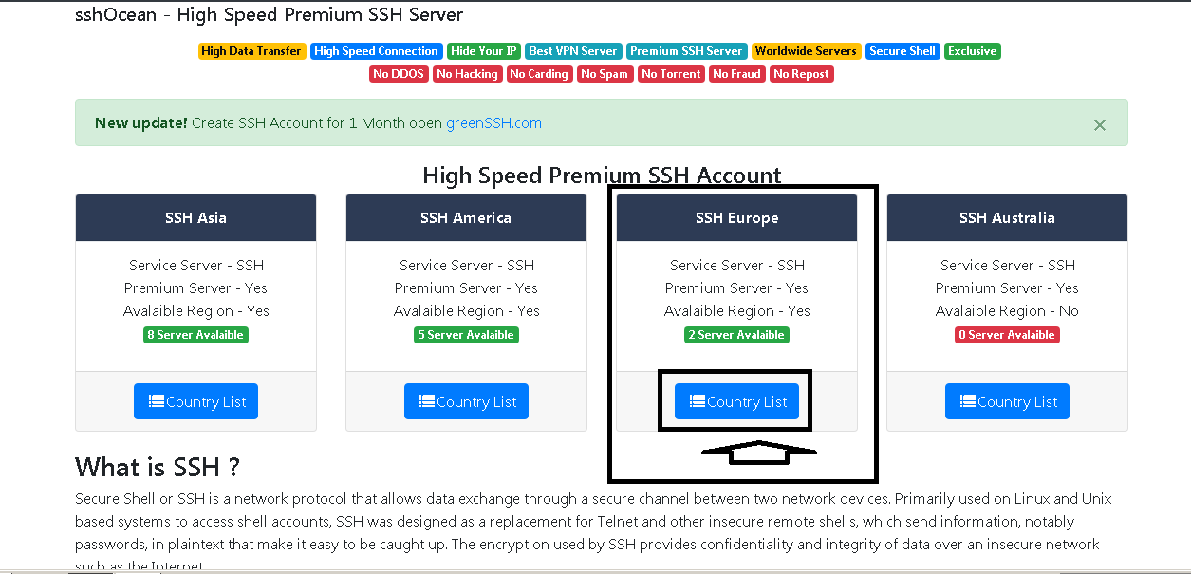This screenshot has height=574, width=1191.
Task: Click the Exclusive badge
Action: click(x=973, y=51)
